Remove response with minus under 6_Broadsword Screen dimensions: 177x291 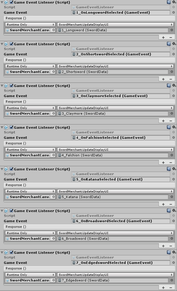(x=171, y=246)
